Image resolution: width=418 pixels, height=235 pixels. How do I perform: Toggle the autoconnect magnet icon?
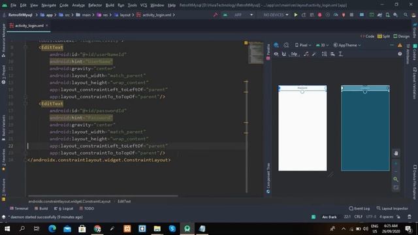(x=284, y=54)
